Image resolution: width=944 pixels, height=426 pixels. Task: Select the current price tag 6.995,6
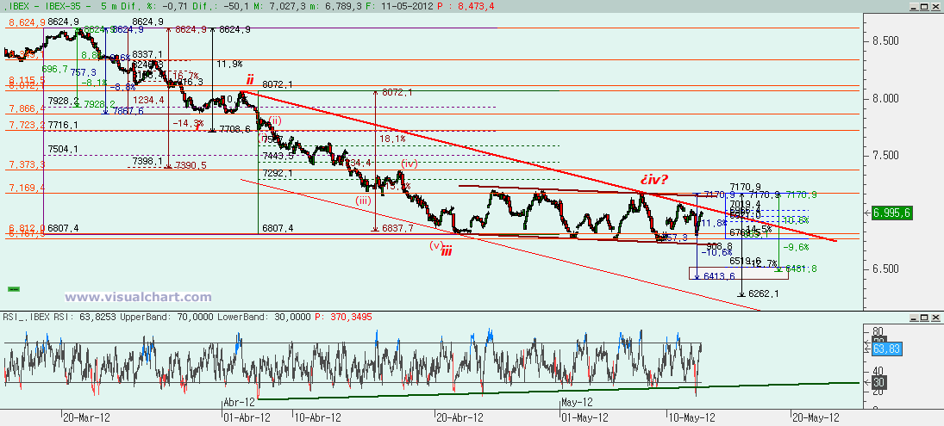point(891,213)
